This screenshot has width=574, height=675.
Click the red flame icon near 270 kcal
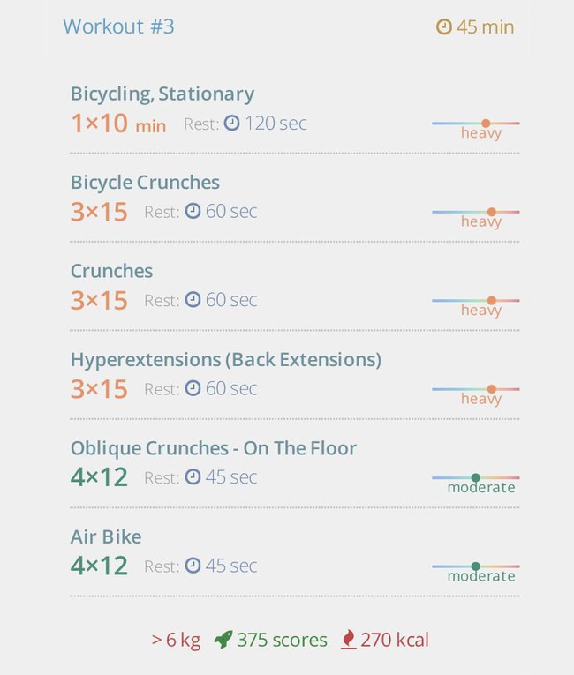tap(349, 640)
